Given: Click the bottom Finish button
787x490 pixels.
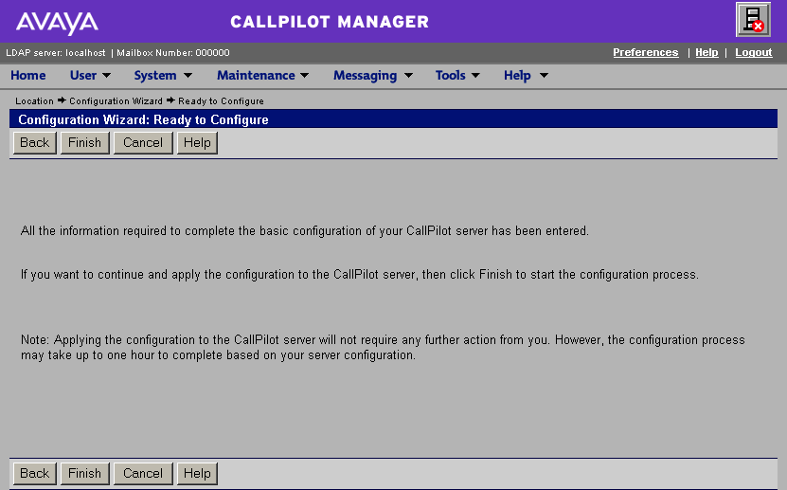Looking at the screenshot, I should click(85, 474).
